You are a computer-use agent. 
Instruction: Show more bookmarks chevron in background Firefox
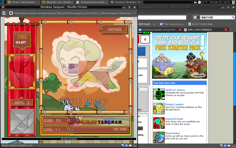point(233,24)
